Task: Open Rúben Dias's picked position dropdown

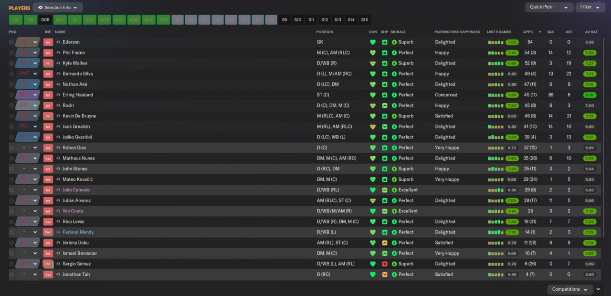Action: click(28, 148)
